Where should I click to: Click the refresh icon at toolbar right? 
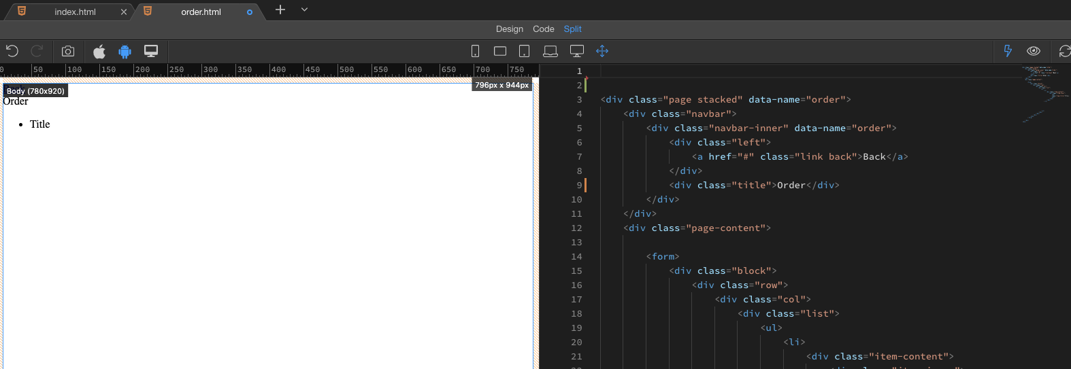click(1065, 51)
